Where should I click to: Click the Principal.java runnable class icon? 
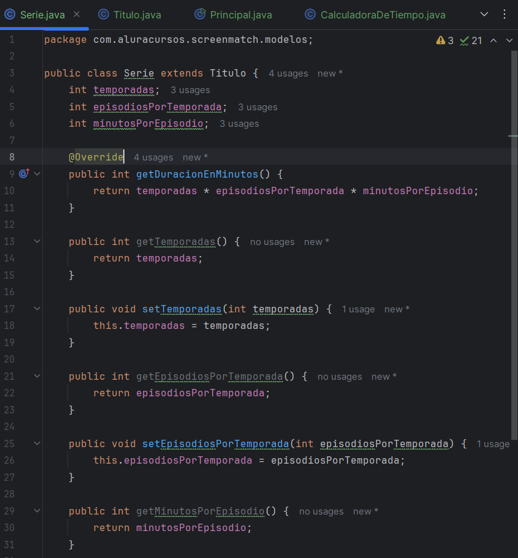(200, 14)
